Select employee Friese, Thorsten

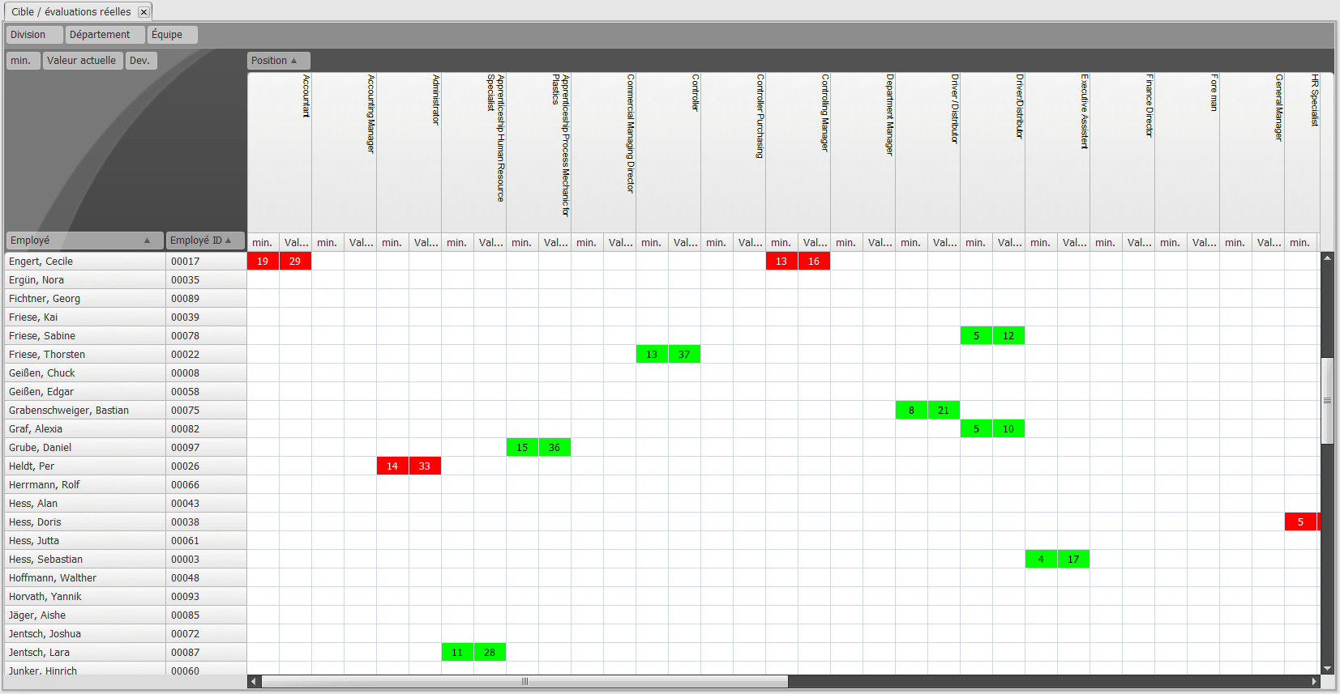85,355
